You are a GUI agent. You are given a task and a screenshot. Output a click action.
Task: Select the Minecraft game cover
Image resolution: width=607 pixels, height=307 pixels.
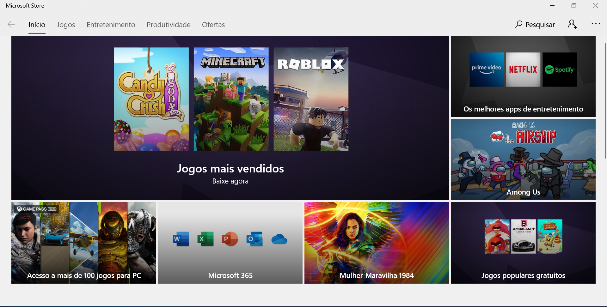(231, 99)
